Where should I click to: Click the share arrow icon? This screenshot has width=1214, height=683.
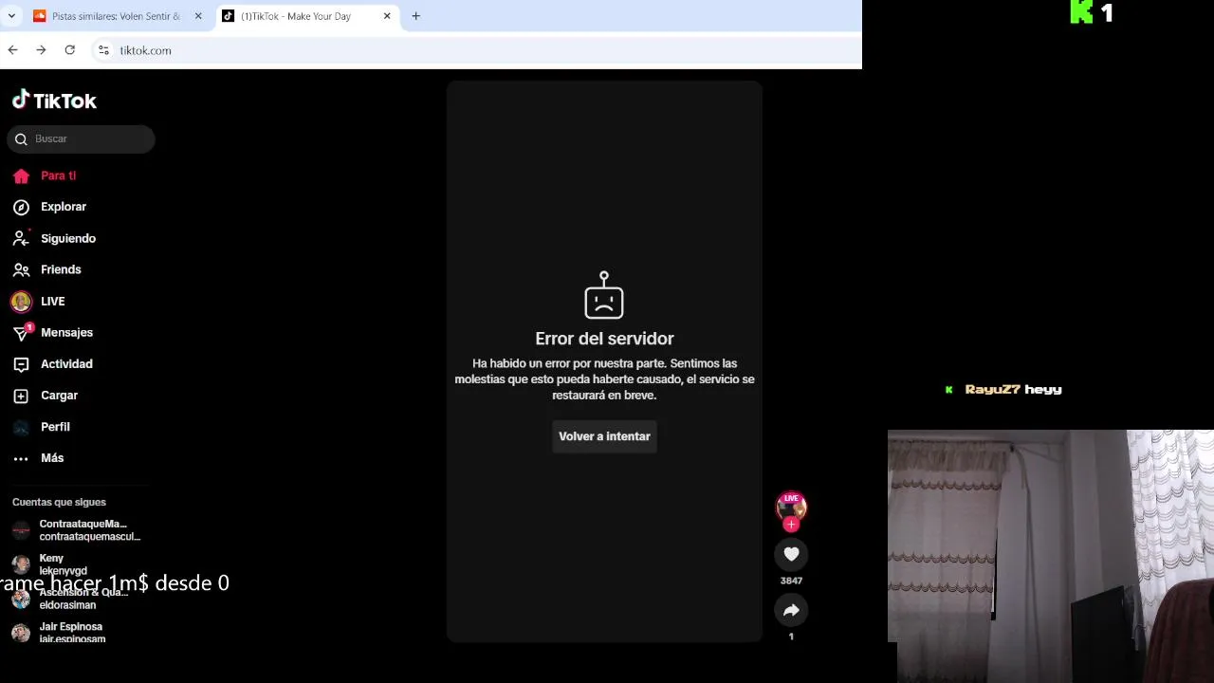click(791, 610)
